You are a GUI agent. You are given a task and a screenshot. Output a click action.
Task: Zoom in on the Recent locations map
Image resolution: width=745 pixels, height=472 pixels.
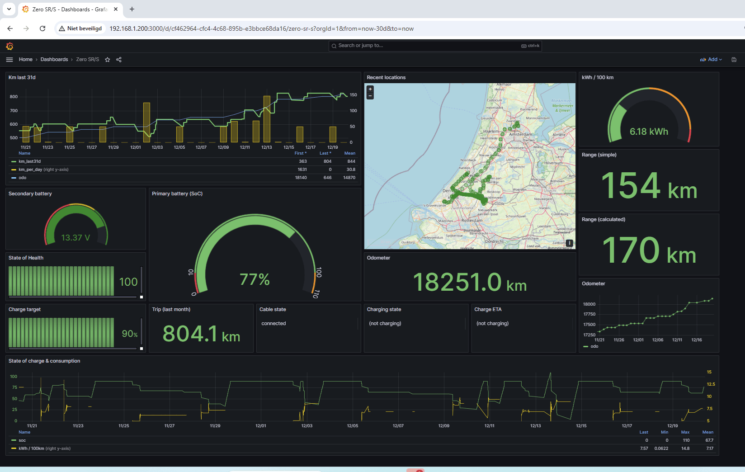coord(370,89)
